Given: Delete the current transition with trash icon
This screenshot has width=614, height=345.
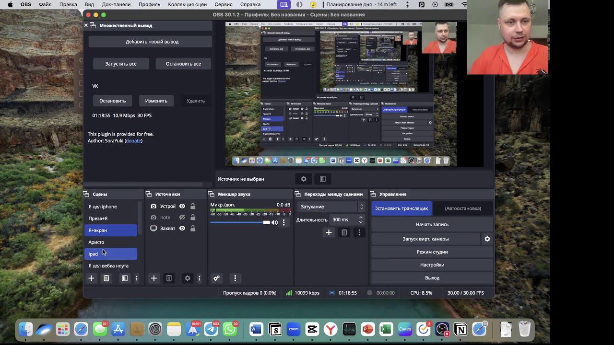Looking at the screenshot, I should click(x=344, y=232).
